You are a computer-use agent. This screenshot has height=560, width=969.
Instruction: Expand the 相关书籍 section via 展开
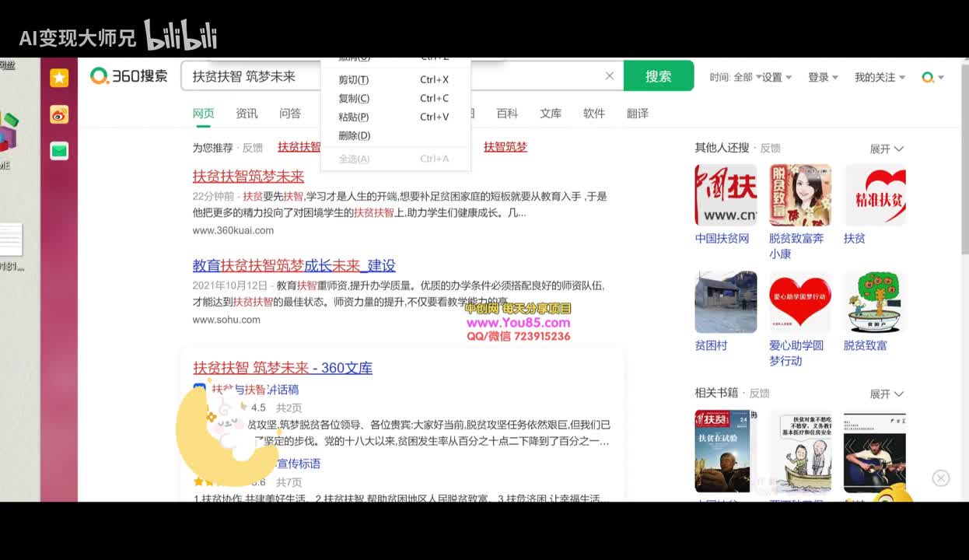pyautogui.click(x=886, y=394)
